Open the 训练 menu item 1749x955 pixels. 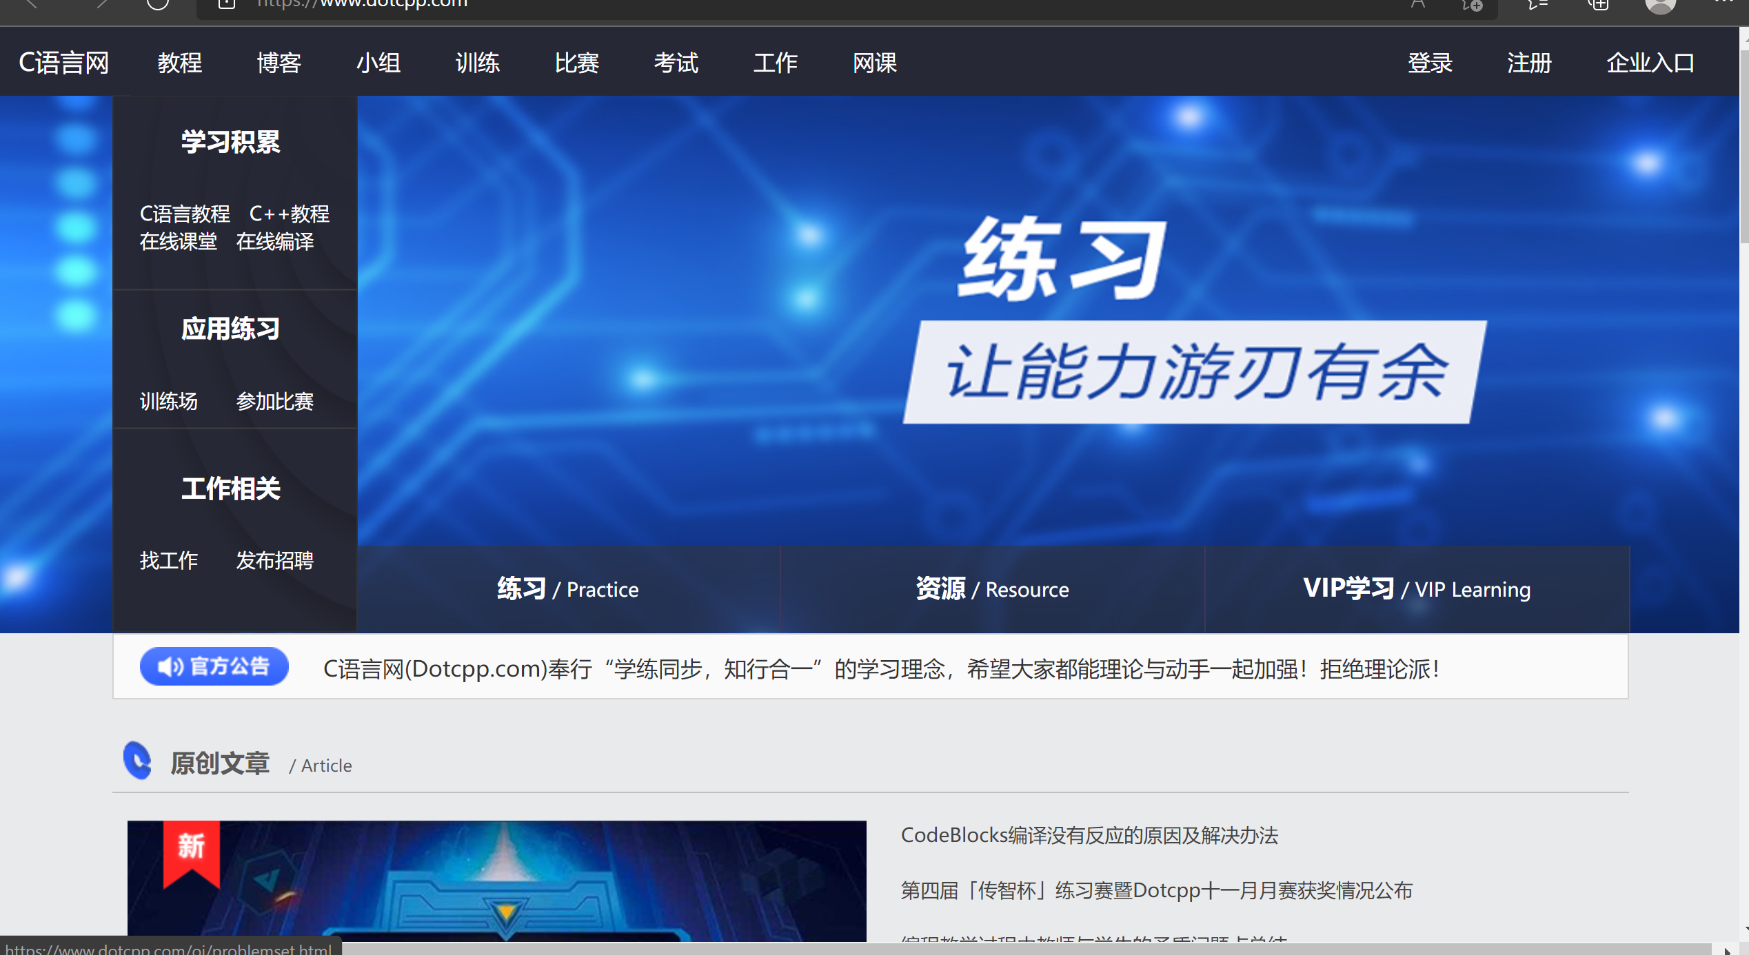pyautogui.click(x=477, y=63)
